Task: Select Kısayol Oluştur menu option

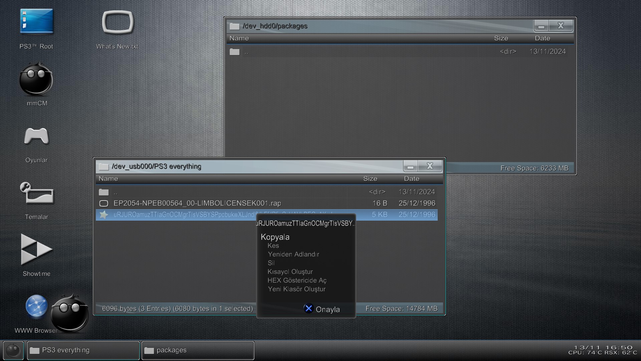Action: click(290, 272)
